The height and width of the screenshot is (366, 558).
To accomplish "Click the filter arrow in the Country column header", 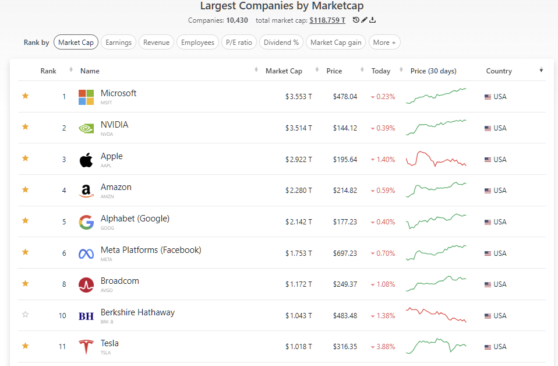I will 541,69.
